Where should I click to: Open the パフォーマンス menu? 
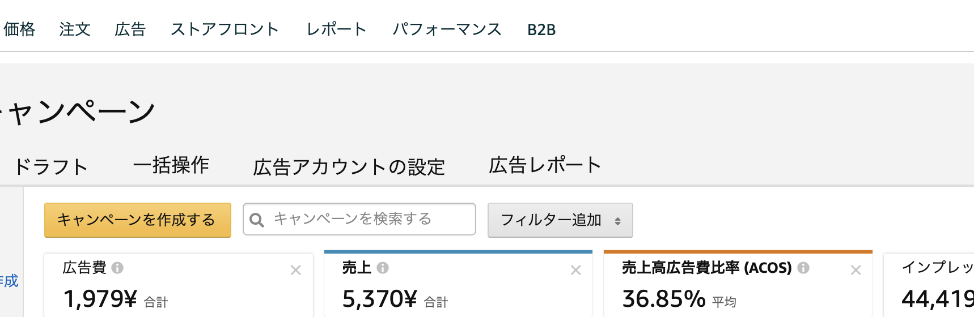[x=447, y=29]
